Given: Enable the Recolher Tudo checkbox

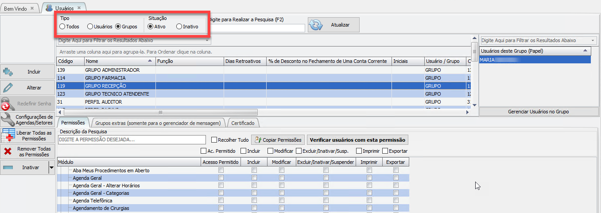Looking at the screenshot, I should (214, 140).
